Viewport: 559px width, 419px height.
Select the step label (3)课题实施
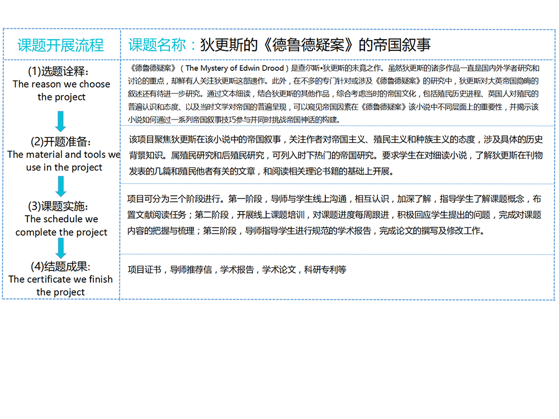(58, 206)
